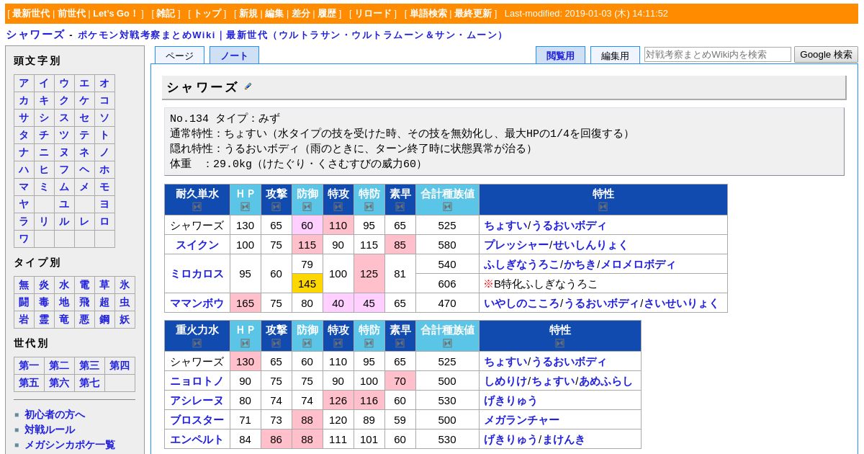The width and height of the screenshot is (864, 454).
Task: Open the メガランチャー ability link
Action: [521, 420]
